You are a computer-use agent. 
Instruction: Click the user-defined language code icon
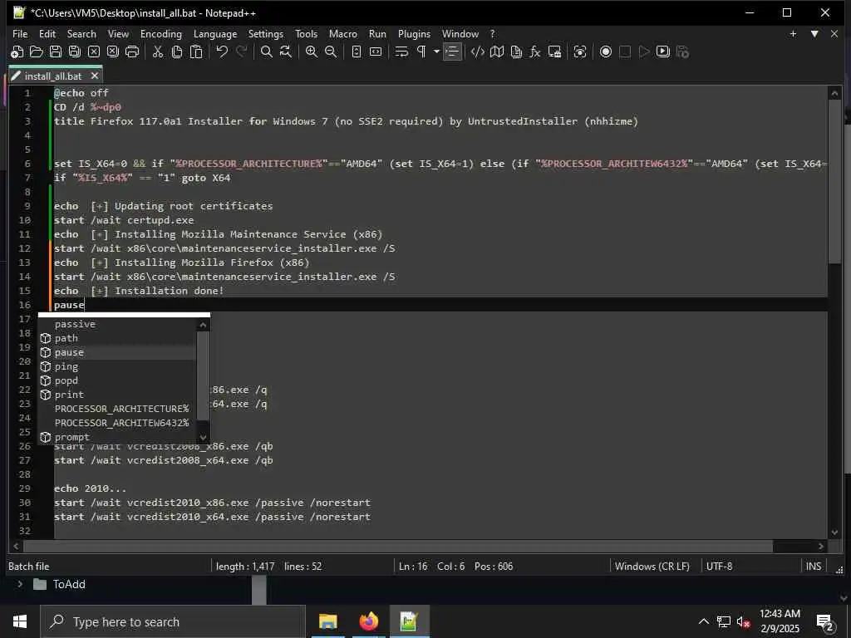point(478,52)
